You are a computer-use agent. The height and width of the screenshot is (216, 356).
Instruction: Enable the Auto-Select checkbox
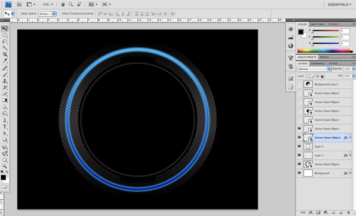(x=20, y=14)
